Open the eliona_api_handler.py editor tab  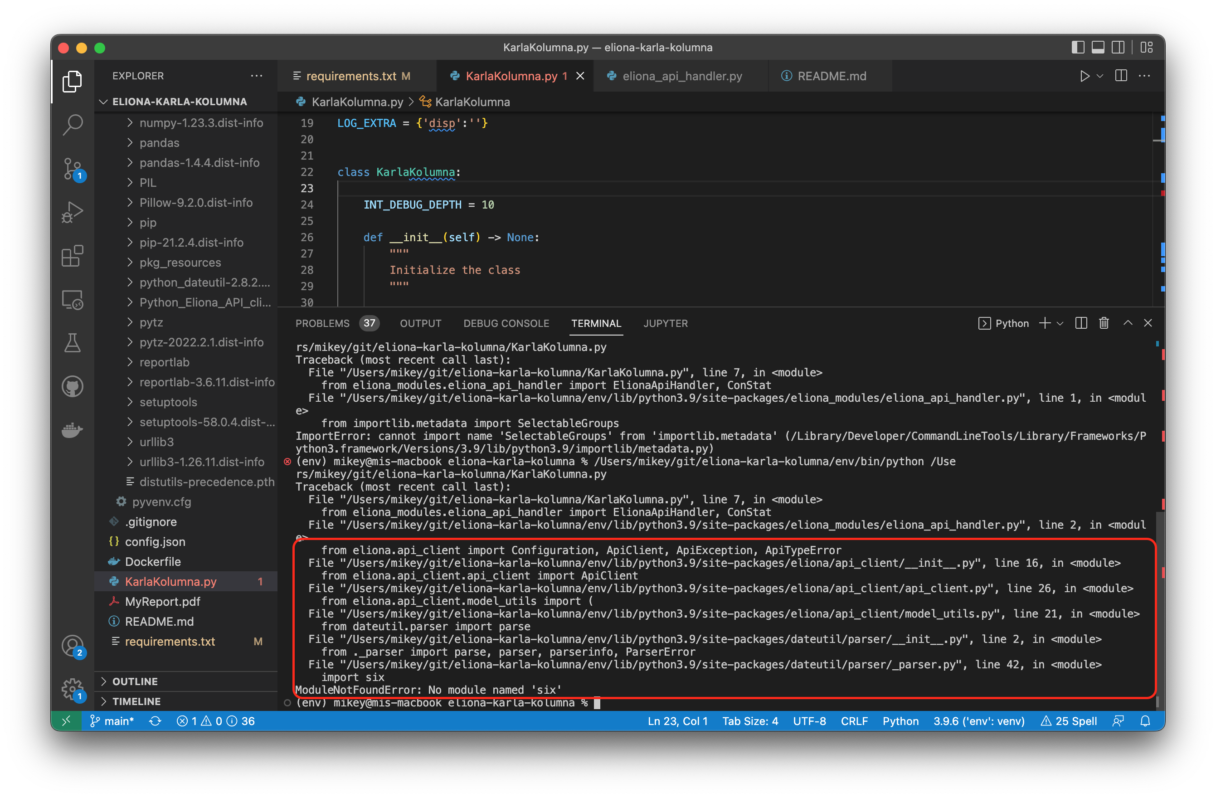click(681, 76)
